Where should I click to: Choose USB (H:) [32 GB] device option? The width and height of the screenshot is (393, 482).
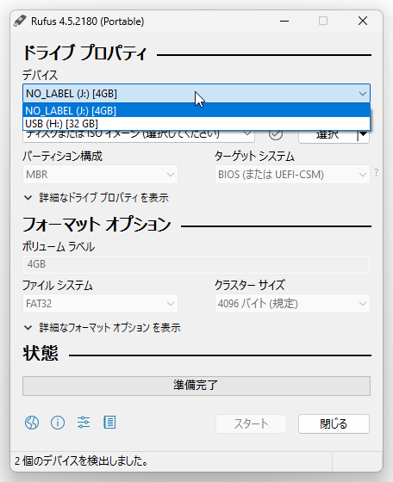coord(196,124)
